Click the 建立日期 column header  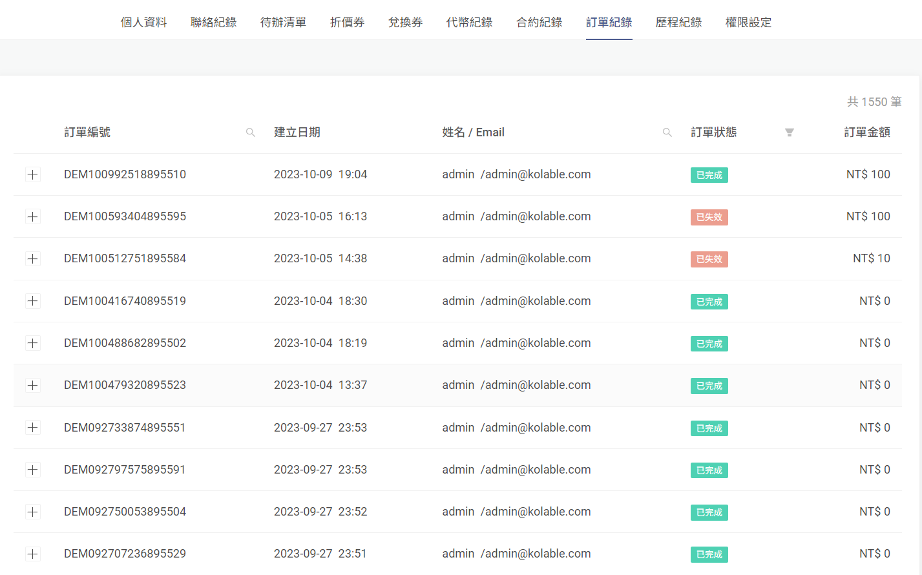pos(297,132)
